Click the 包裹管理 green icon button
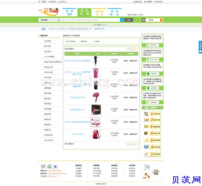This screenshot has width=202, height=186. pos(153,88)
